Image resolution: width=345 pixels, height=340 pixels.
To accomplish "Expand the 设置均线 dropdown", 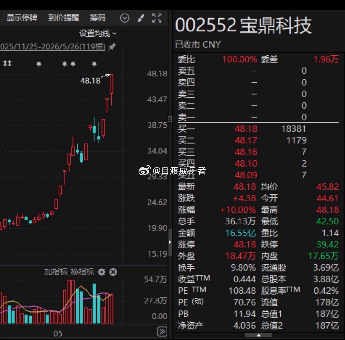I will [x=98, y=33].
